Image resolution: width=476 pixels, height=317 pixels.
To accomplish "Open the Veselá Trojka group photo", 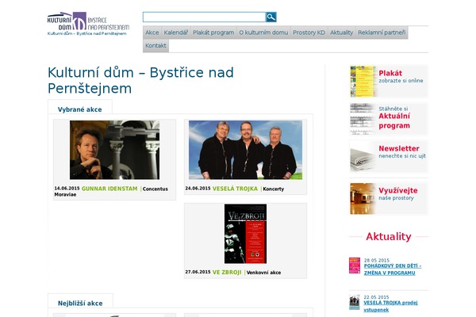I will coord(245,150).
